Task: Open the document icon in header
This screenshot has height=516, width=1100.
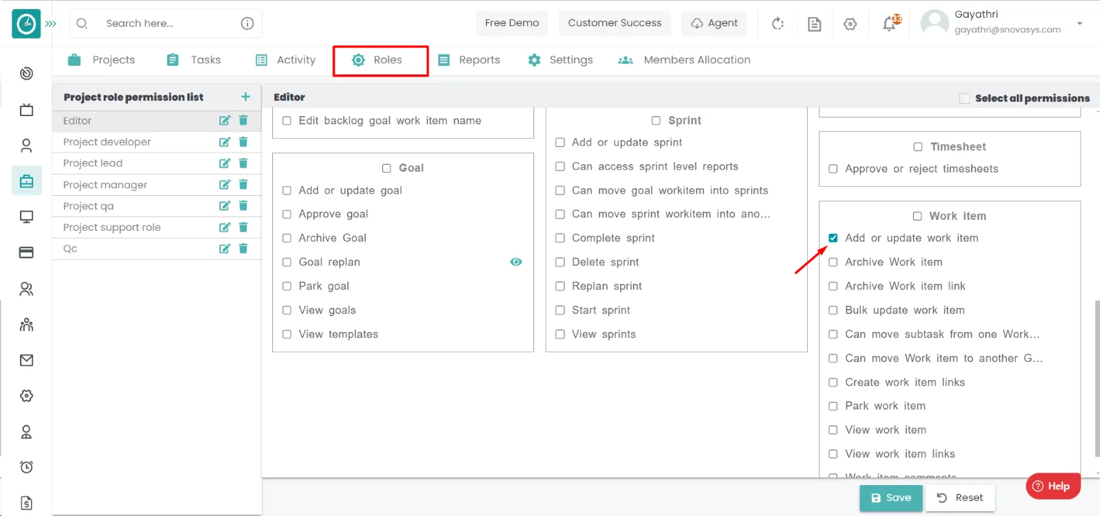Action: [x=814, y=24]
